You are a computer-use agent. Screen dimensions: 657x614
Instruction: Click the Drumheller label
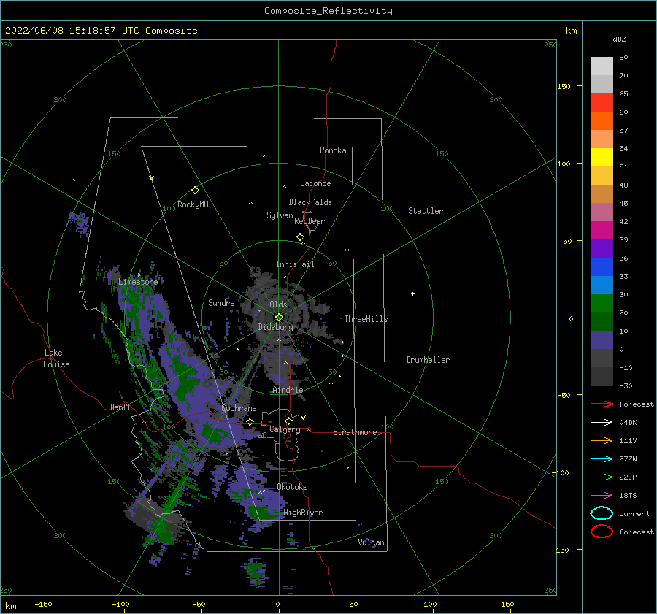tap(428, 360)
